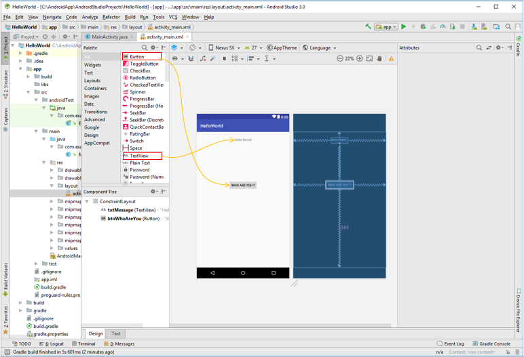Select the Layouts palette category
This screenshot has width=524, height=357.
coord(92,81)
